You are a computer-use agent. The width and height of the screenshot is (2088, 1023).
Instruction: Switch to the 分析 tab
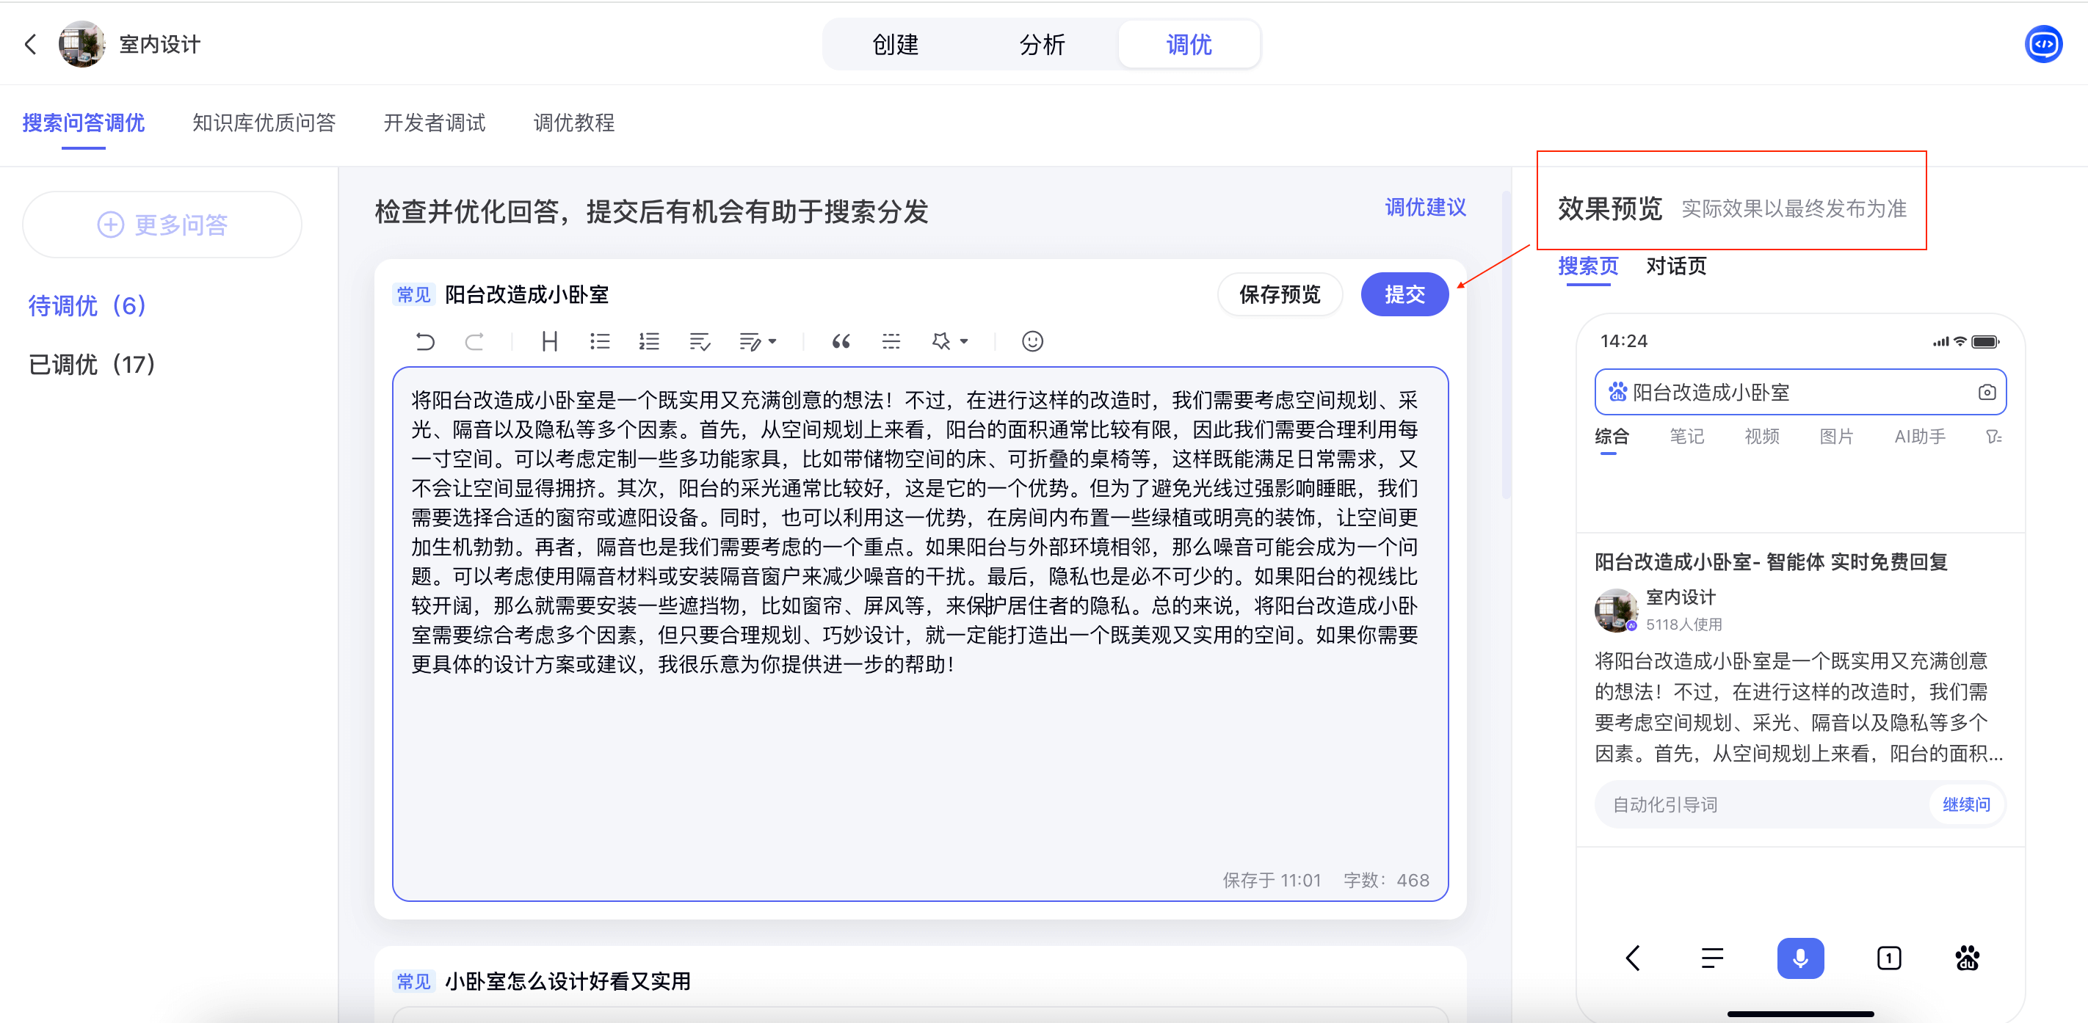1042,45
